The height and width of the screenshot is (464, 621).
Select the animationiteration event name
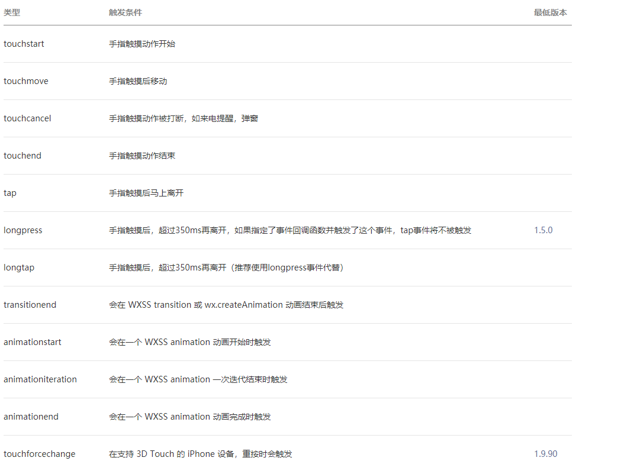[x=40, y=379]
